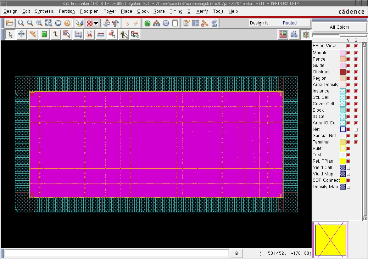This screenshot has height=259, width=368.
Task: Click the Obstruct color swatch
Action: click(342, 72)
